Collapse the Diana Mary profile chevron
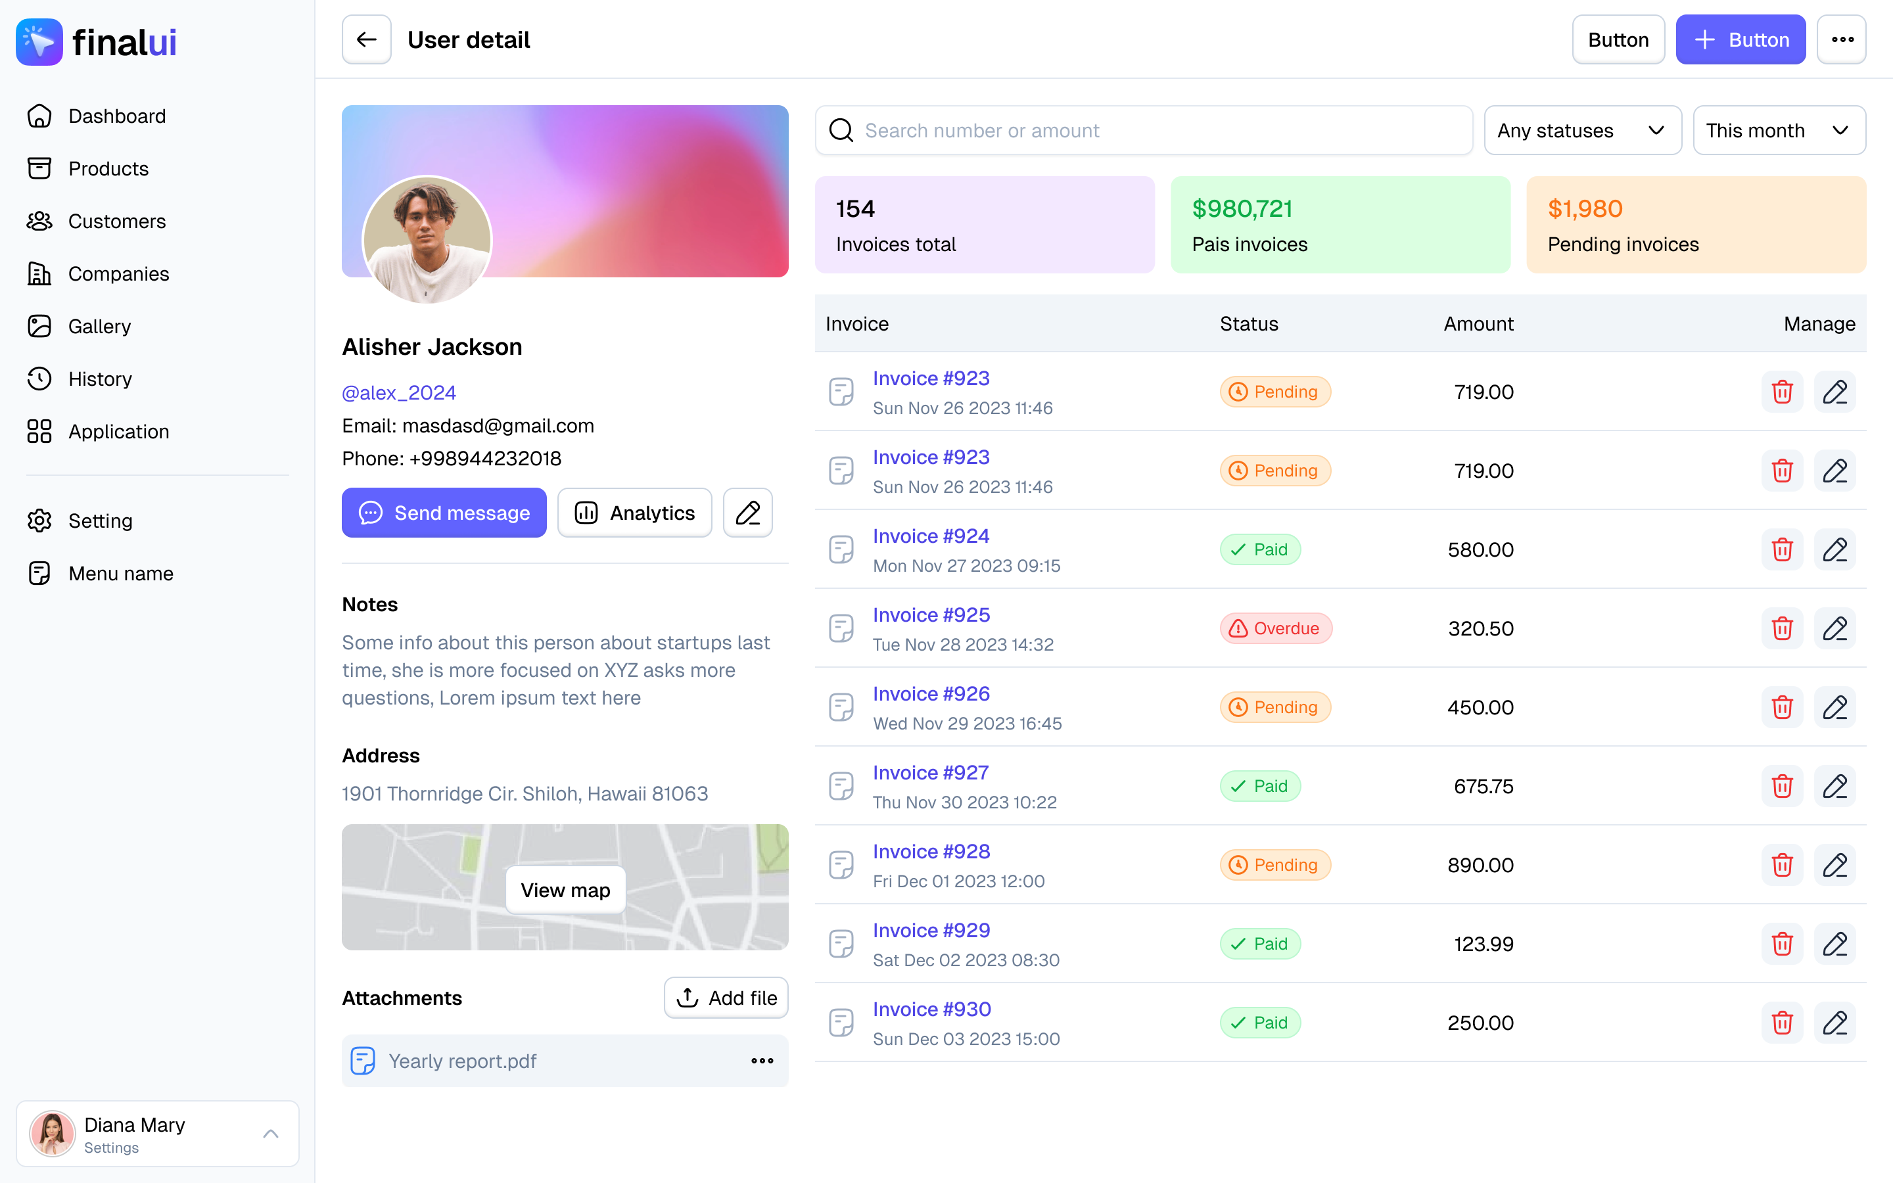This screenshot has width=1893, height=1183. [x=271, y=1133]
